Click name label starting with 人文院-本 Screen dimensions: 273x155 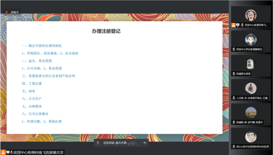tap(252, 98)
